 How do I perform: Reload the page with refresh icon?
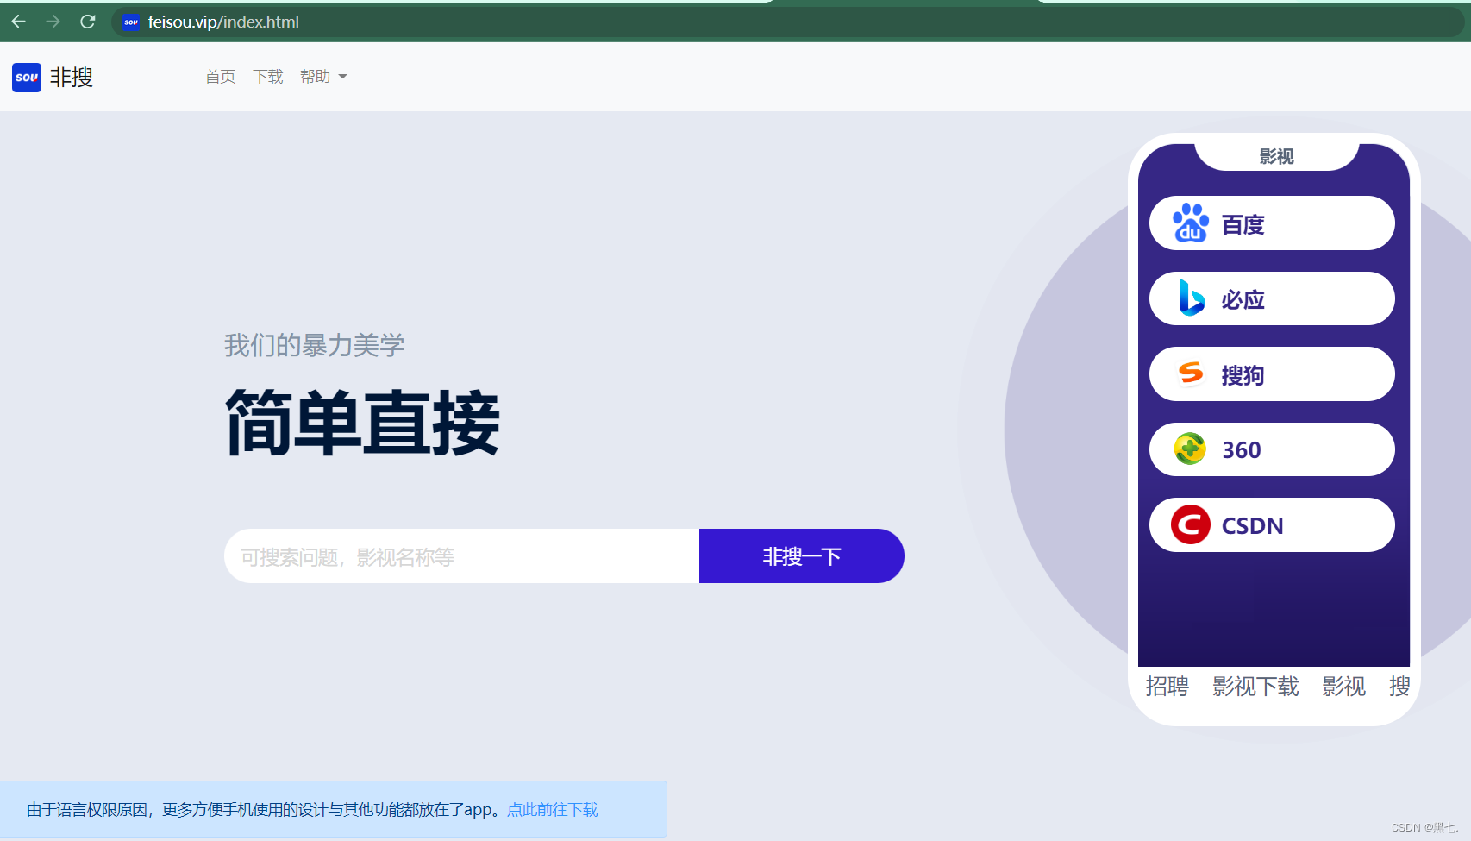88,22
